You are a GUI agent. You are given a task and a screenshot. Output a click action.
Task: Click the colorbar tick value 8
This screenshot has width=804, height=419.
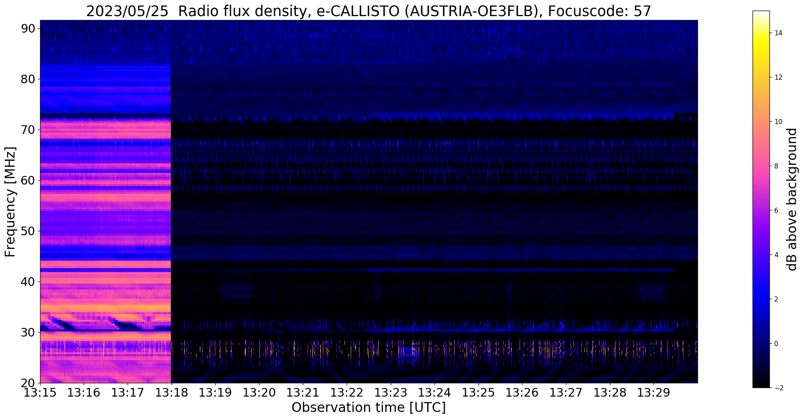[x=776, y=166]
